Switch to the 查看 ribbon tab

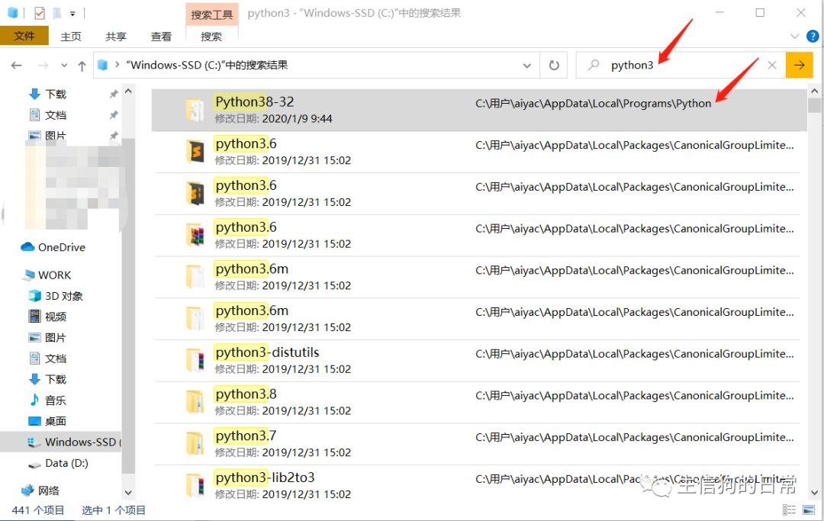pos(161,37)
